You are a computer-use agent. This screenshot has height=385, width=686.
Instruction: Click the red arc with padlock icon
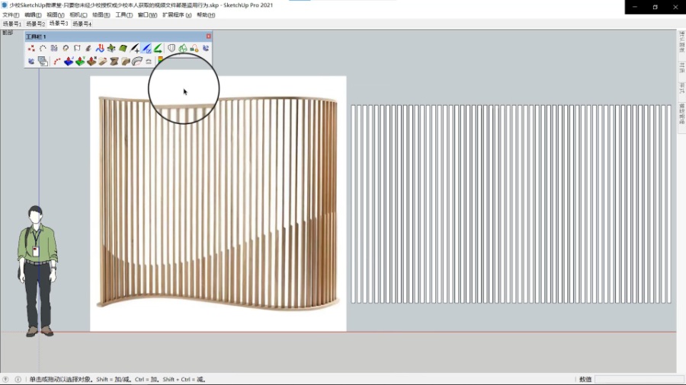tap(194, 49)
